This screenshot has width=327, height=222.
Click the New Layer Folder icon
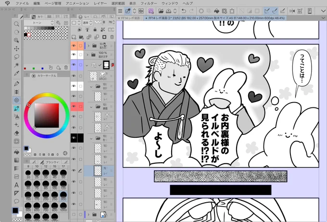[81, 37]
